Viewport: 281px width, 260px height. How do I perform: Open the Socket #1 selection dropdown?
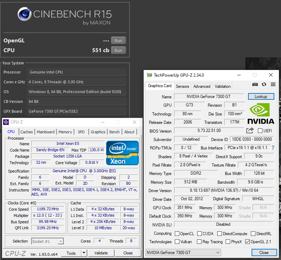48,241
